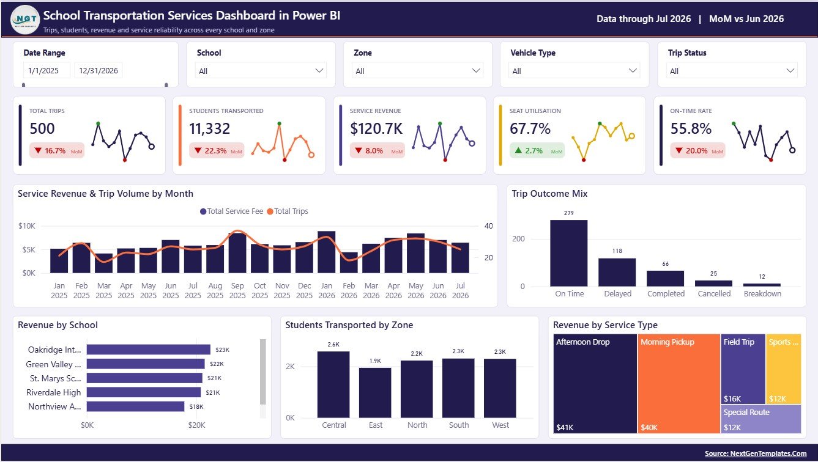Select the Central zone bar
Image resolution: width=818 pixels, height=462 pixels.
pyautogui.click(x=333, y=384)
